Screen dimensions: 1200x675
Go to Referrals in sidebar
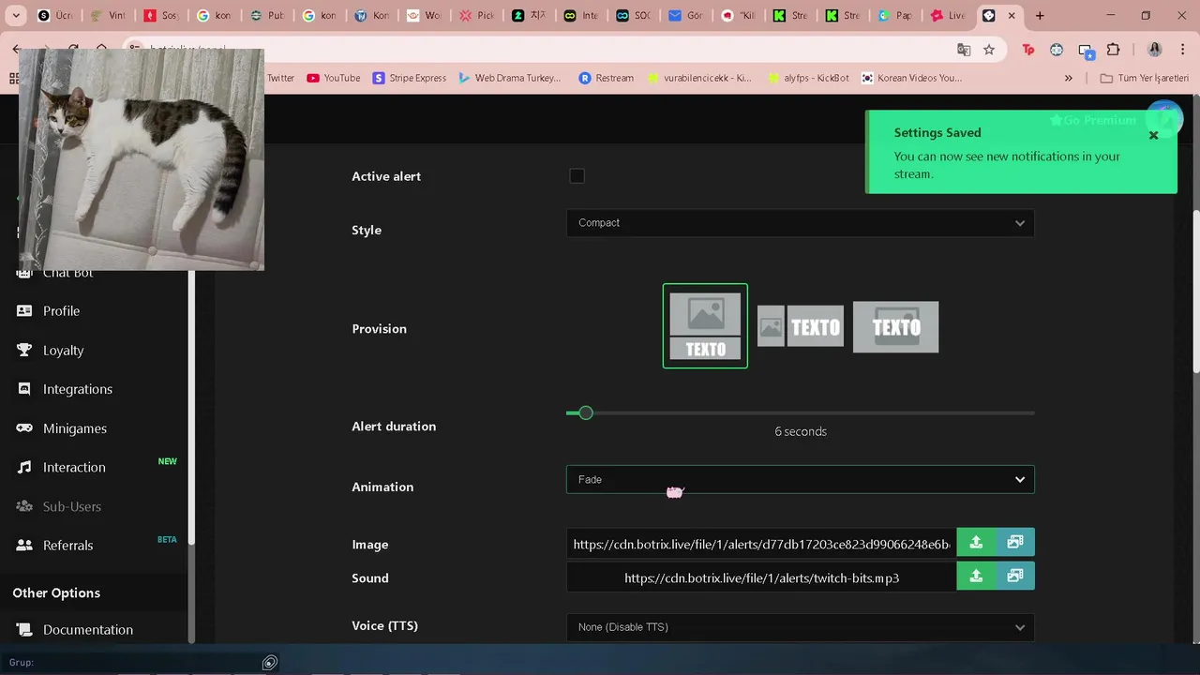(68, 545)
